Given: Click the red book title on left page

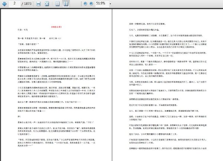Looking at the screenshot, I should 56,27.
